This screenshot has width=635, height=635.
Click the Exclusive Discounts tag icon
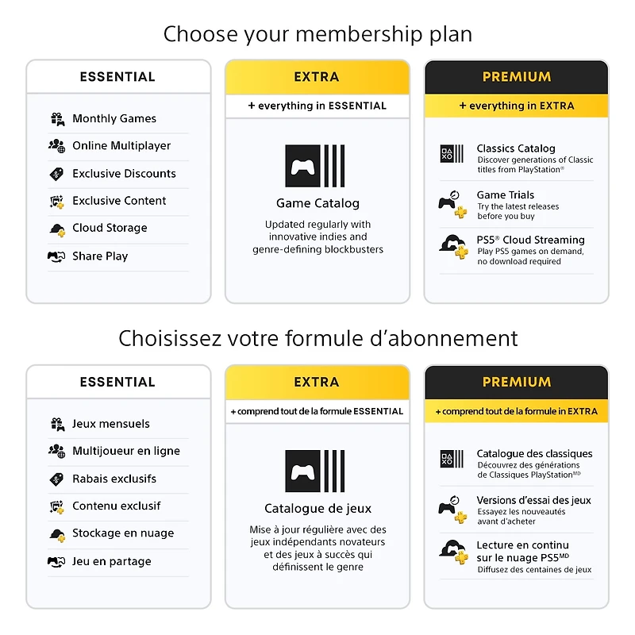click(56, 174)
